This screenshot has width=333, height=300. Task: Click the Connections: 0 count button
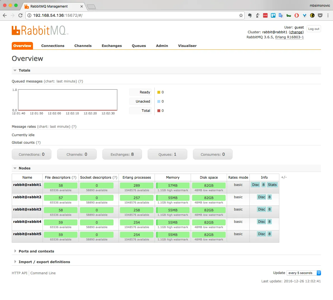[x=32, y=154]
